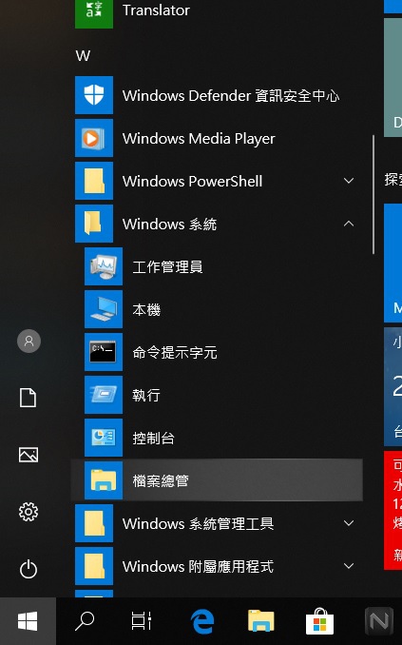Click the red news live tile
The width and height of the screenshot is (402, 645).
[392, 511]
